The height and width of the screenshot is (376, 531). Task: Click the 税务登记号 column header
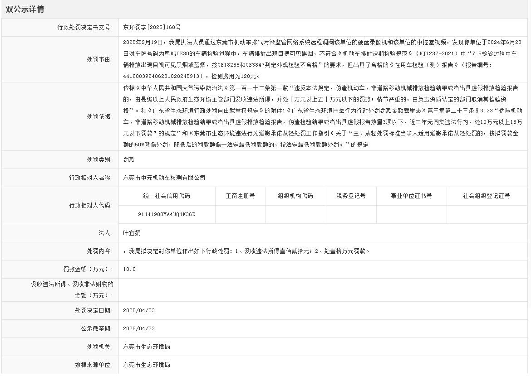click(x=352, y=196)
